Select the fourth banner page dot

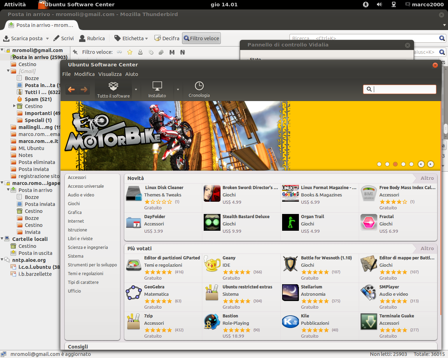pos(403,164)
